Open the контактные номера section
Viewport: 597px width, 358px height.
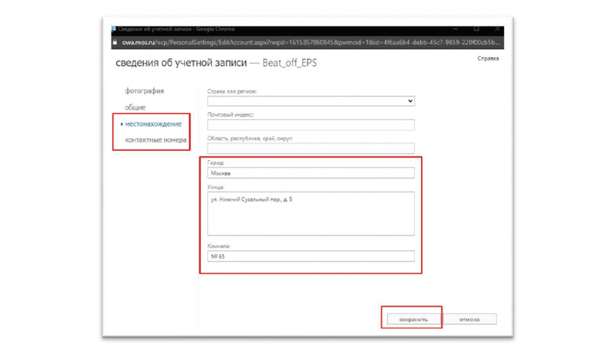pos(156,140)
